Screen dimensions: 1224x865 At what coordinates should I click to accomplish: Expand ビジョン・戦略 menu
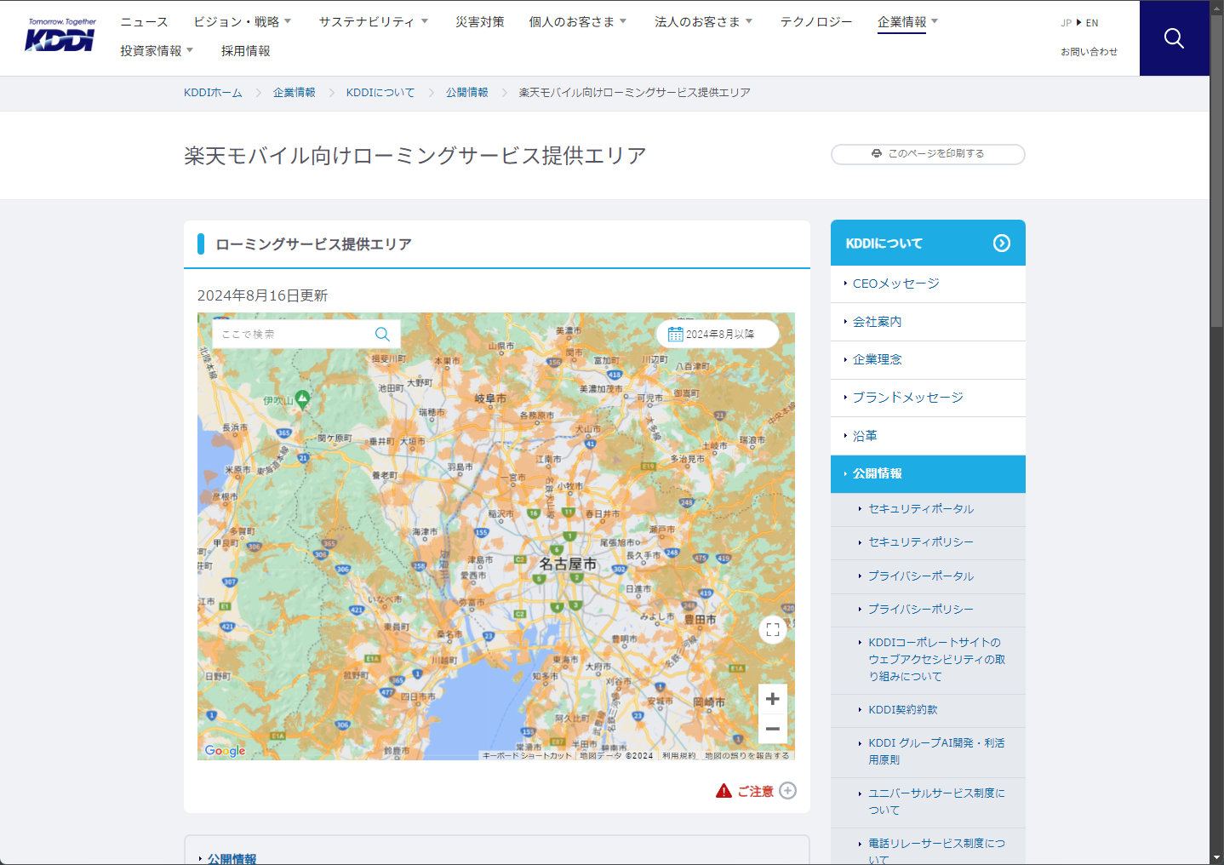pyautogui.click(x=243, y=22)
